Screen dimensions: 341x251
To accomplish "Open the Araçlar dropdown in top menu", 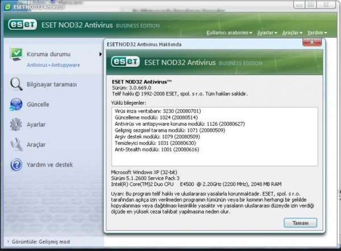I will (292, 33).
